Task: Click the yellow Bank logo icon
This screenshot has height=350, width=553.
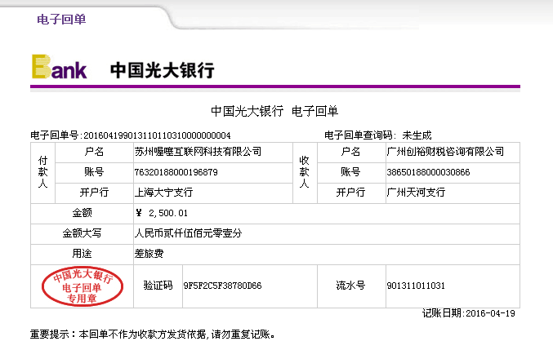Action: (x=59, y=67)
